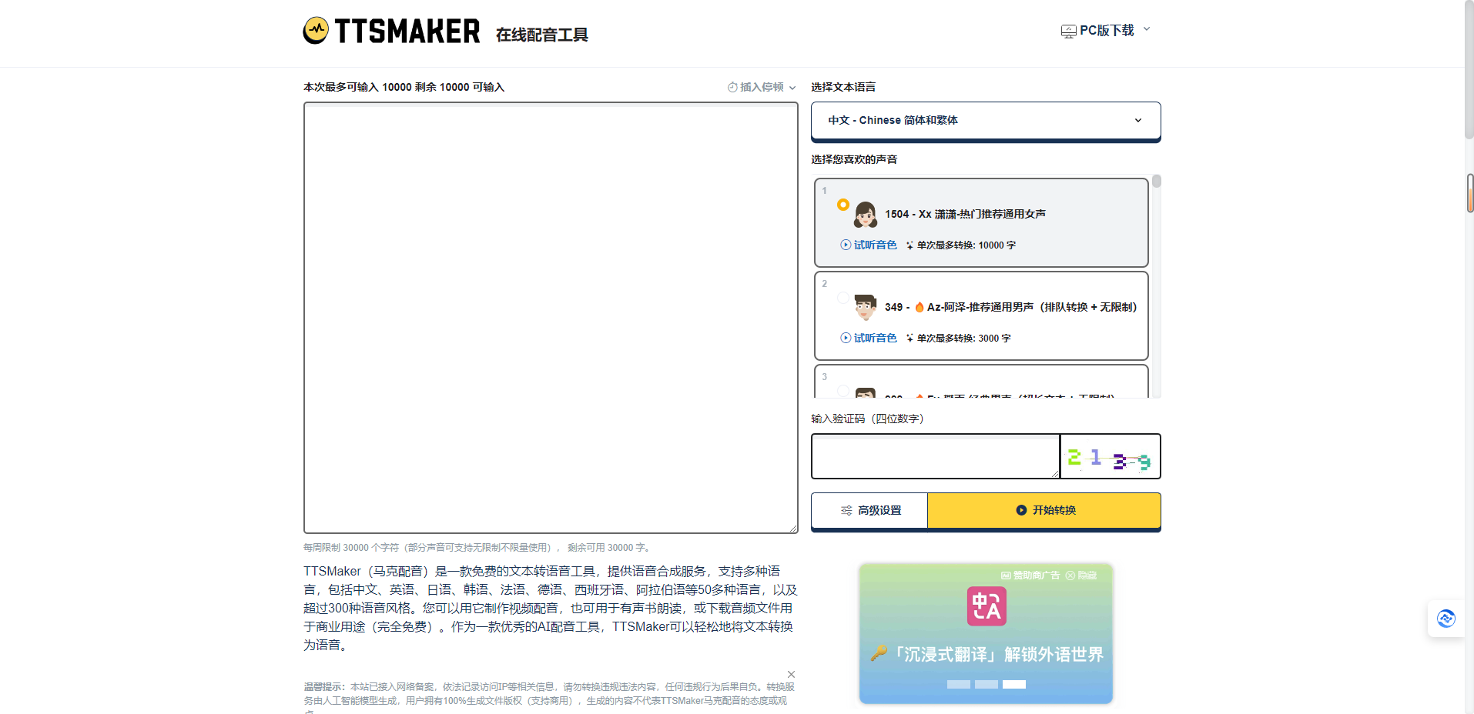Click the captcha input field

pyautogui.click(x=934, y=456)
